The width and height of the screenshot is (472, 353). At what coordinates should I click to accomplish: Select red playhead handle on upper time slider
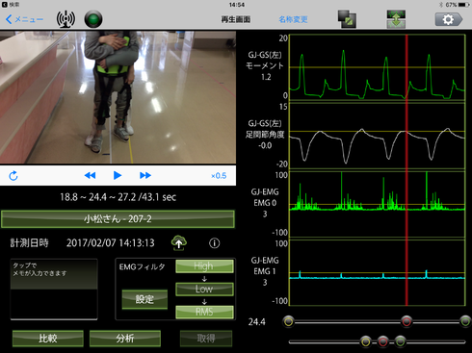click(x=406, y=321)
